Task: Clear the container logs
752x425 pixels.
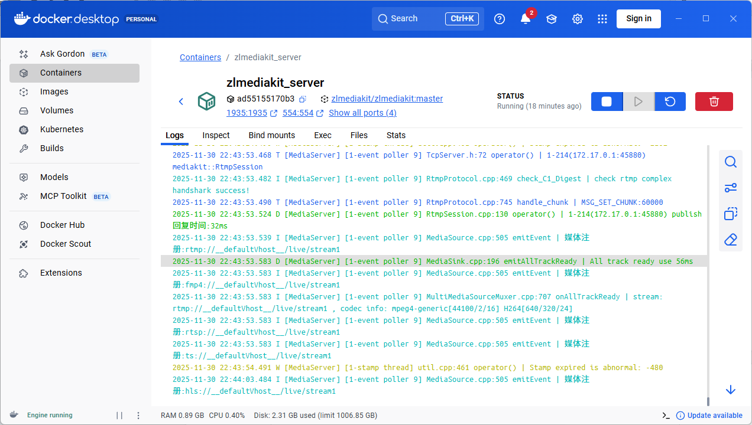Action: point(731,240)
